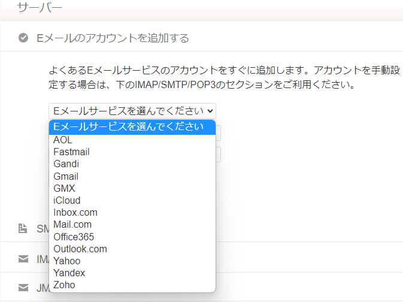Select Gandi email service

click(132, 164)
